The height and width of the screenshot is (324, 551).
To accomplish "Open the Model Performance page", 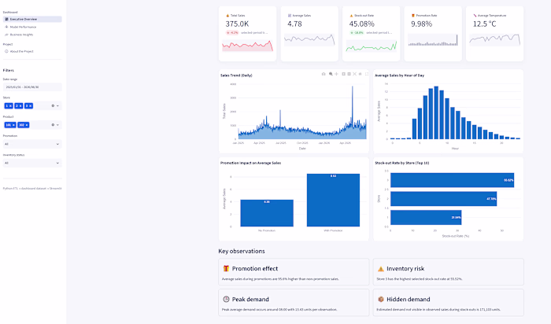I will pyautogui.click(x=32, y=27).
